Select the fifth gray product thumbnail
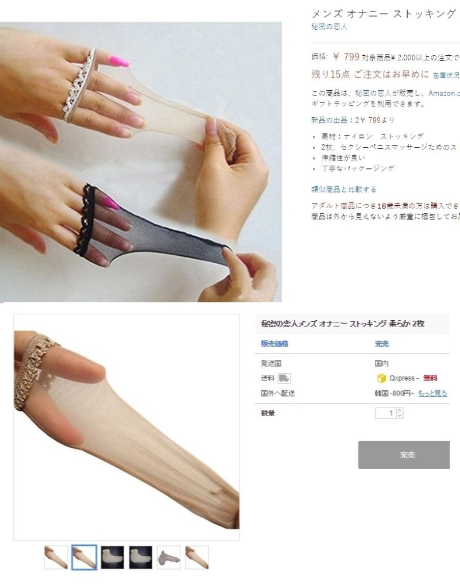The image size is (460, 584). click(x=168, y=557)
